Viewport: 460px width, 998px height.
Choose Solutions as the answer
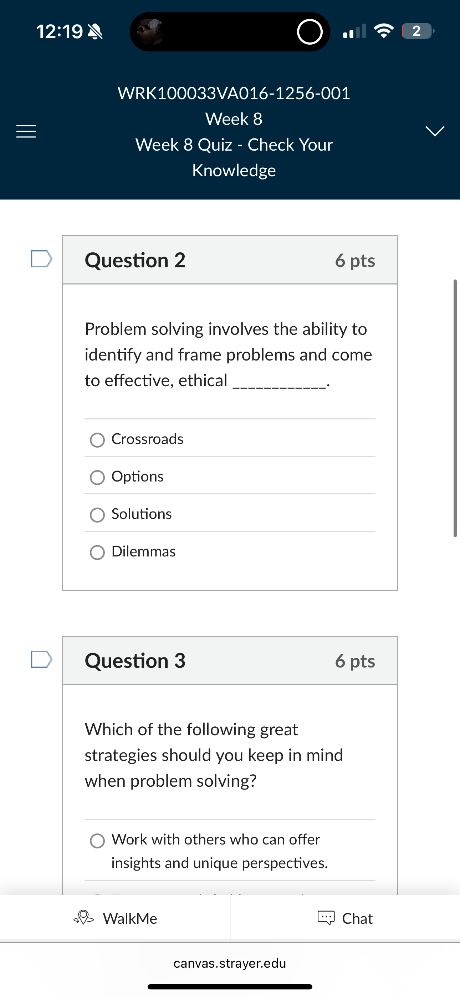(x=97, y=515)
